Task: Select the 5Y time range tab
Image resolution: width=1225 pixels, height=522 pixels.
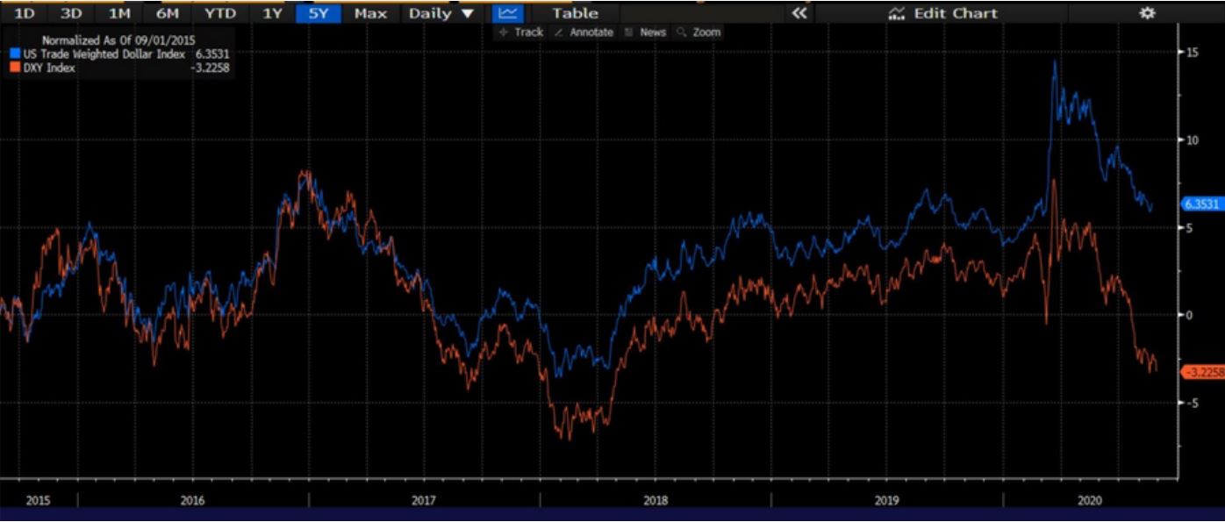Action: click(318, 13)
